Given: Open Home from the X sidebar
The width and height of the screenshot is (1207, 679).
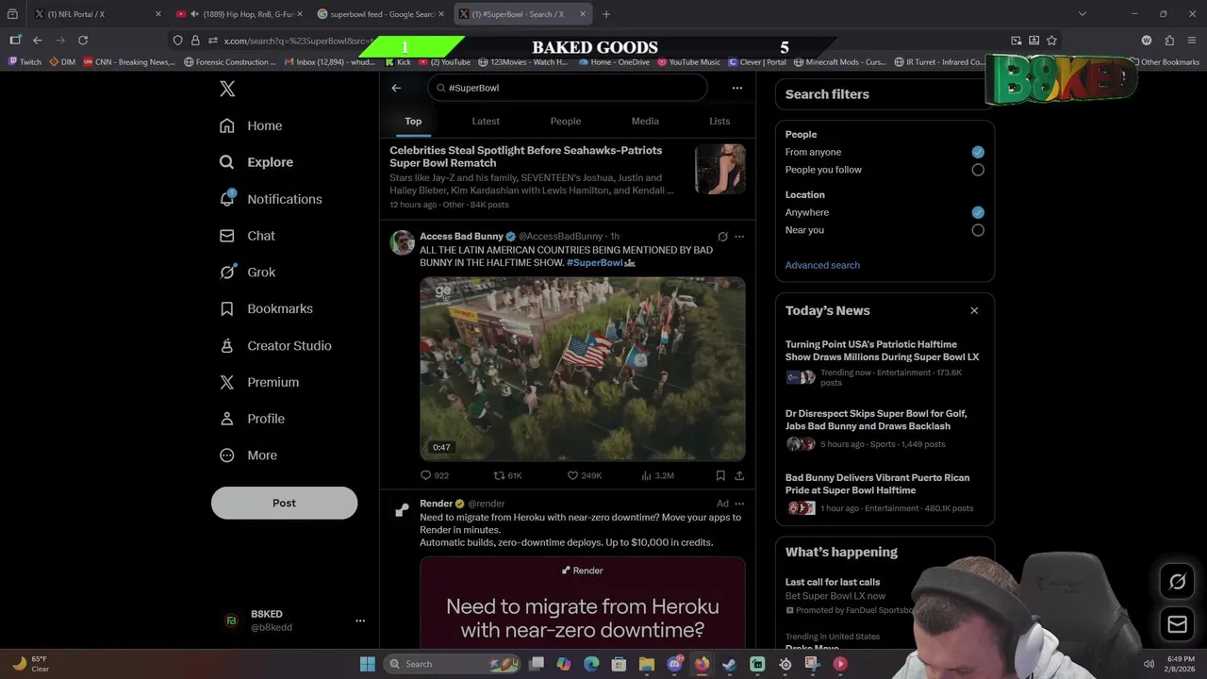Looking at the screenshot, I should point(251,125).
